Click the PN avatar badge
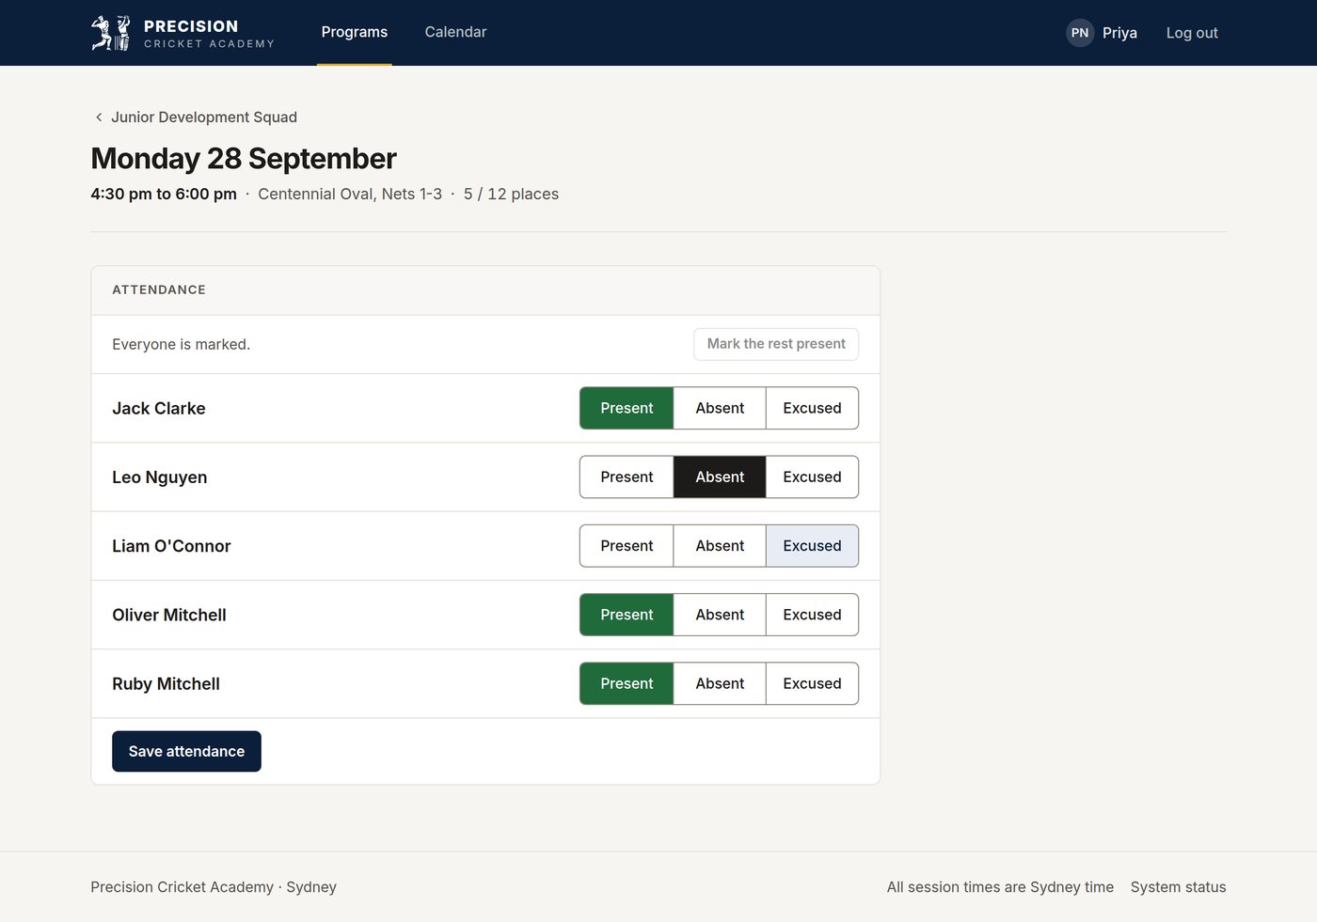This screenshot has height=922, width=1317. (1080, 33)
